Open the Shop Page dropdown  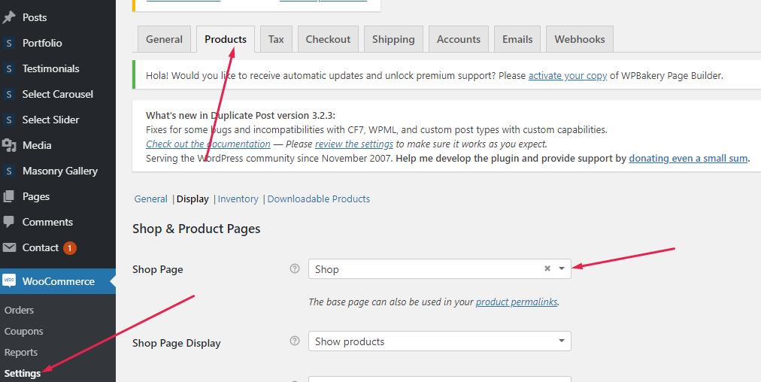pyautogui.click(x=561, y=268)
